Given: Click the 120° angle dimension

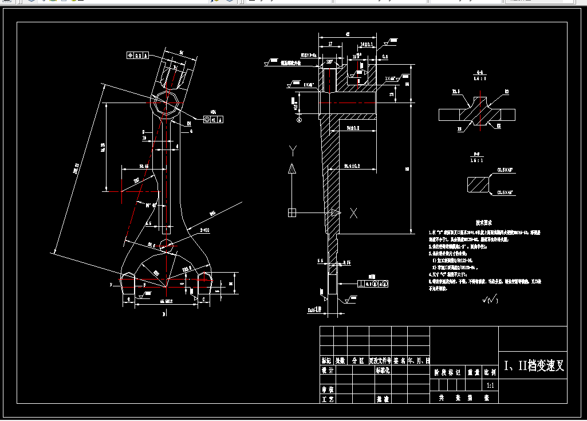Looking at the screenshot, I should [x=329, y=62].
